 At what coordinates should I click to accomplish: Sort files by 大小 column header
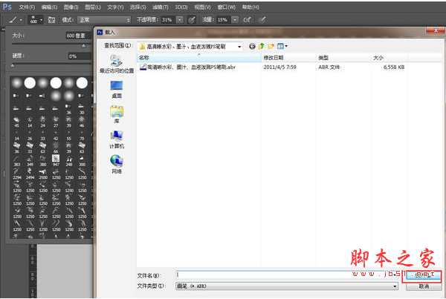389,58
